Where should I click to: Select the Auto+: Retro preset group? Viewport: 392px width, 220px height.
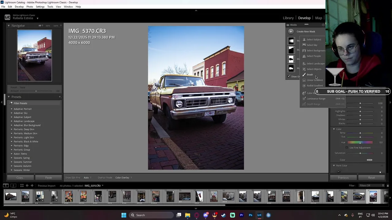[20, 154]
